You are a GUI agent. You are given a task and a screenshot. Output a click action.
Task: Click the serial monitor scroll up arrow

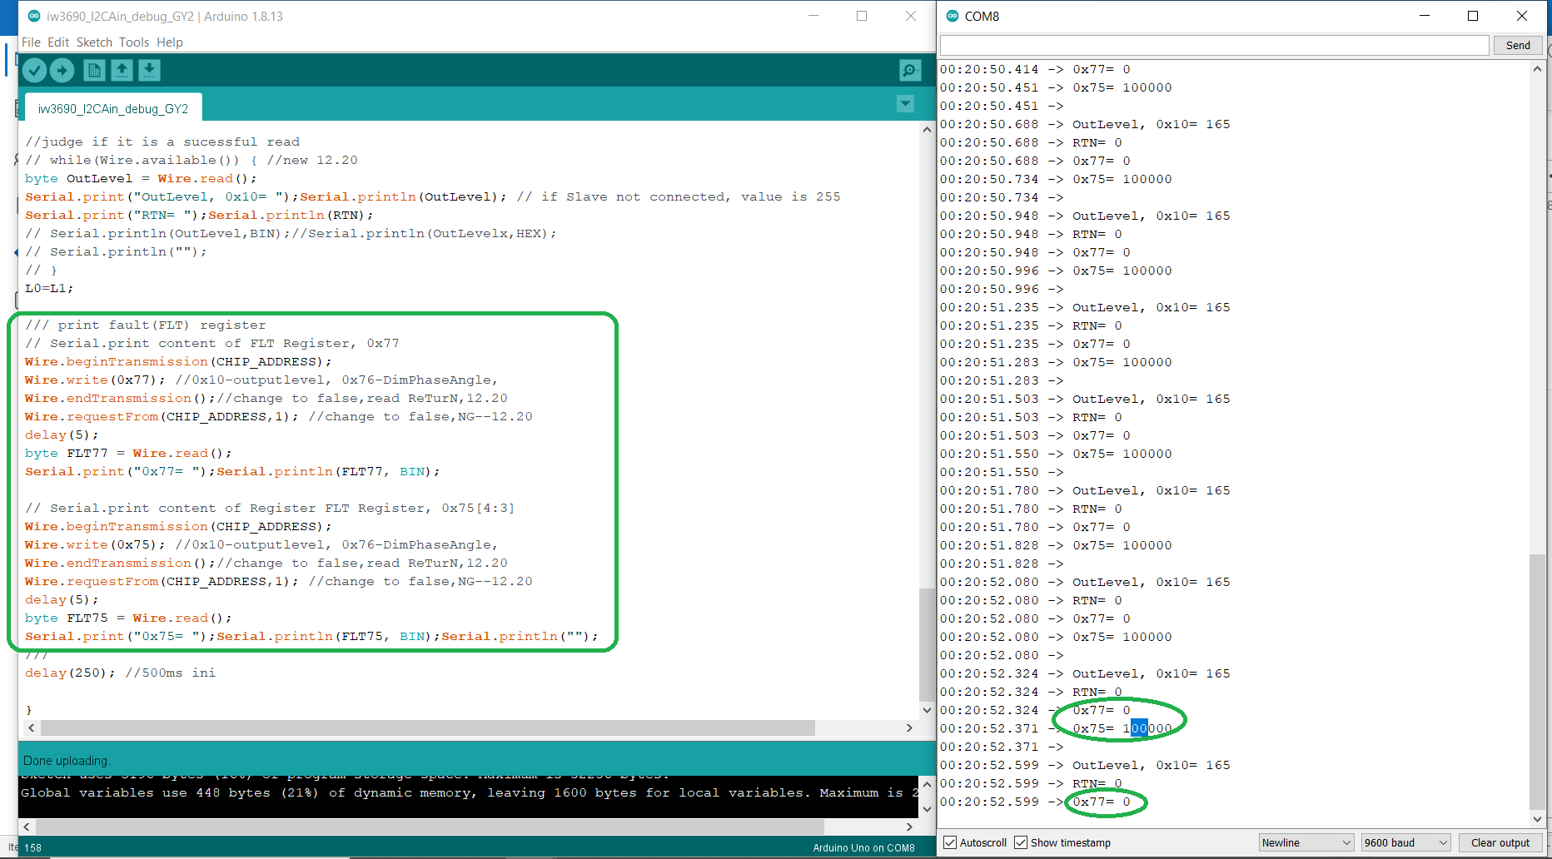click(x=1537, y=69)
